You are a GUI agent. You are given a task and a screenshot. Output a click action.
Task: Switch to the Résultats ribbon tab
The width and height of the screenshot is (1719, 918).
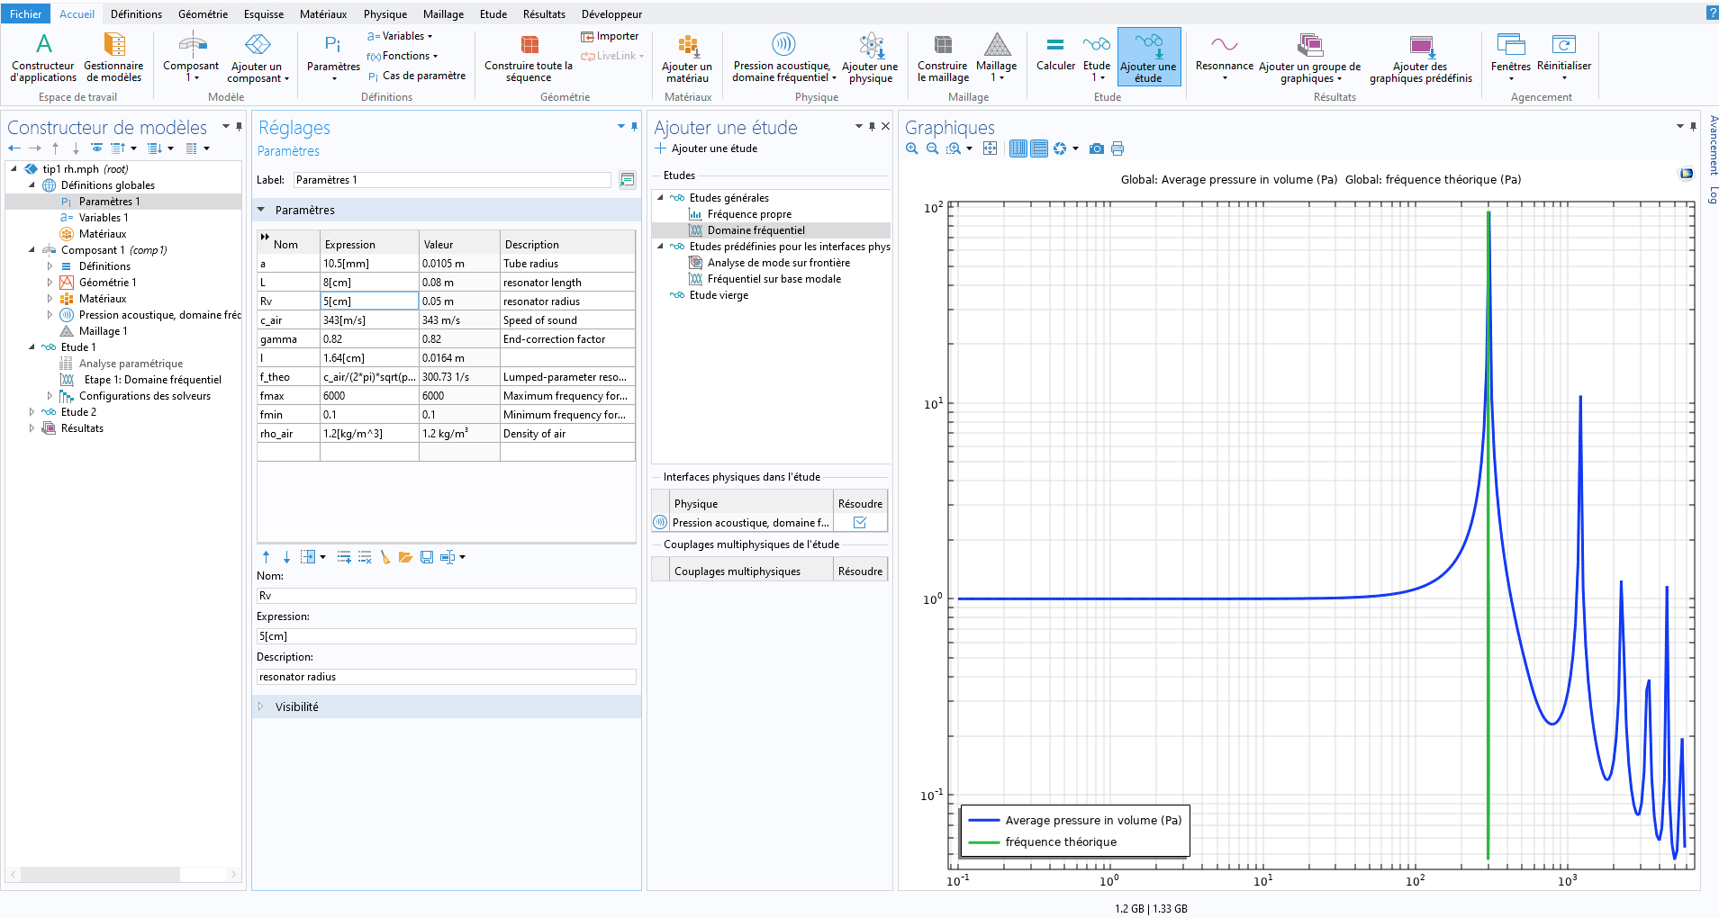click(x=544, y=14)
